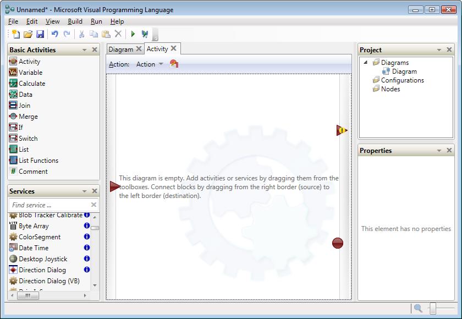Select Diagram item in Project tree
This screenshot has width=462, height=319.
[399, 71]
